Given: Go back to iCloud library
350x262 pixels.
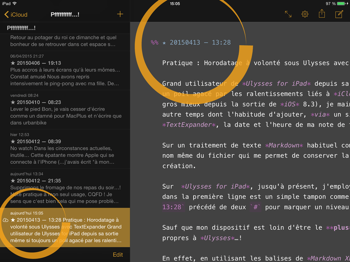Looking at the screenshot, I should 16,15.
